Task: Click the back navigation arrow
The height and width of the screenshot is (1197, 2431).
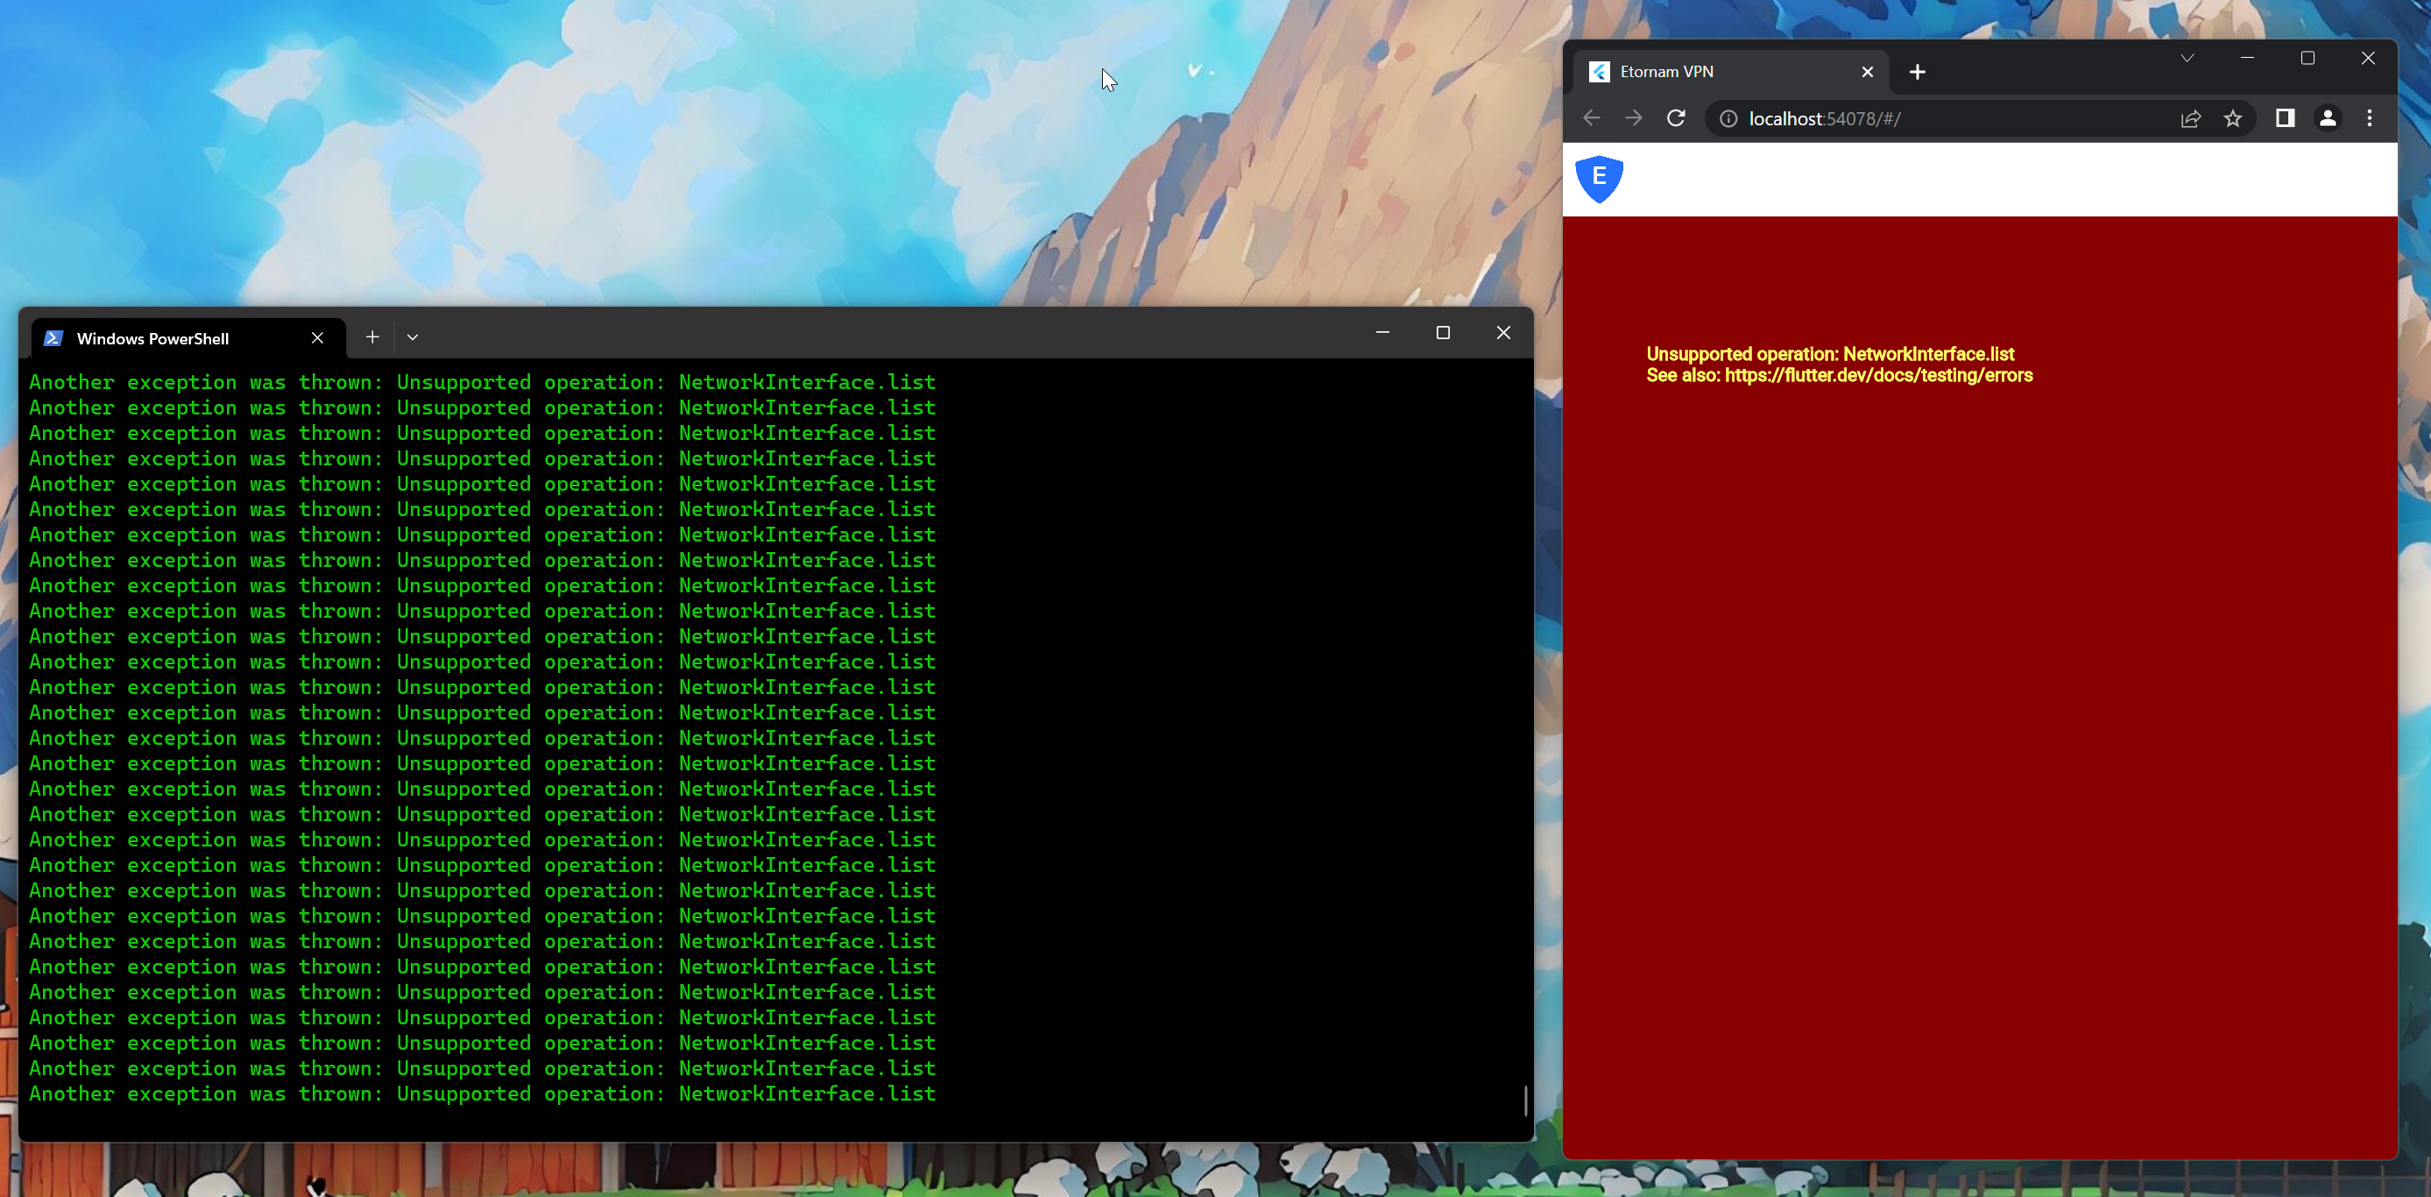Action: [1591, 118]
